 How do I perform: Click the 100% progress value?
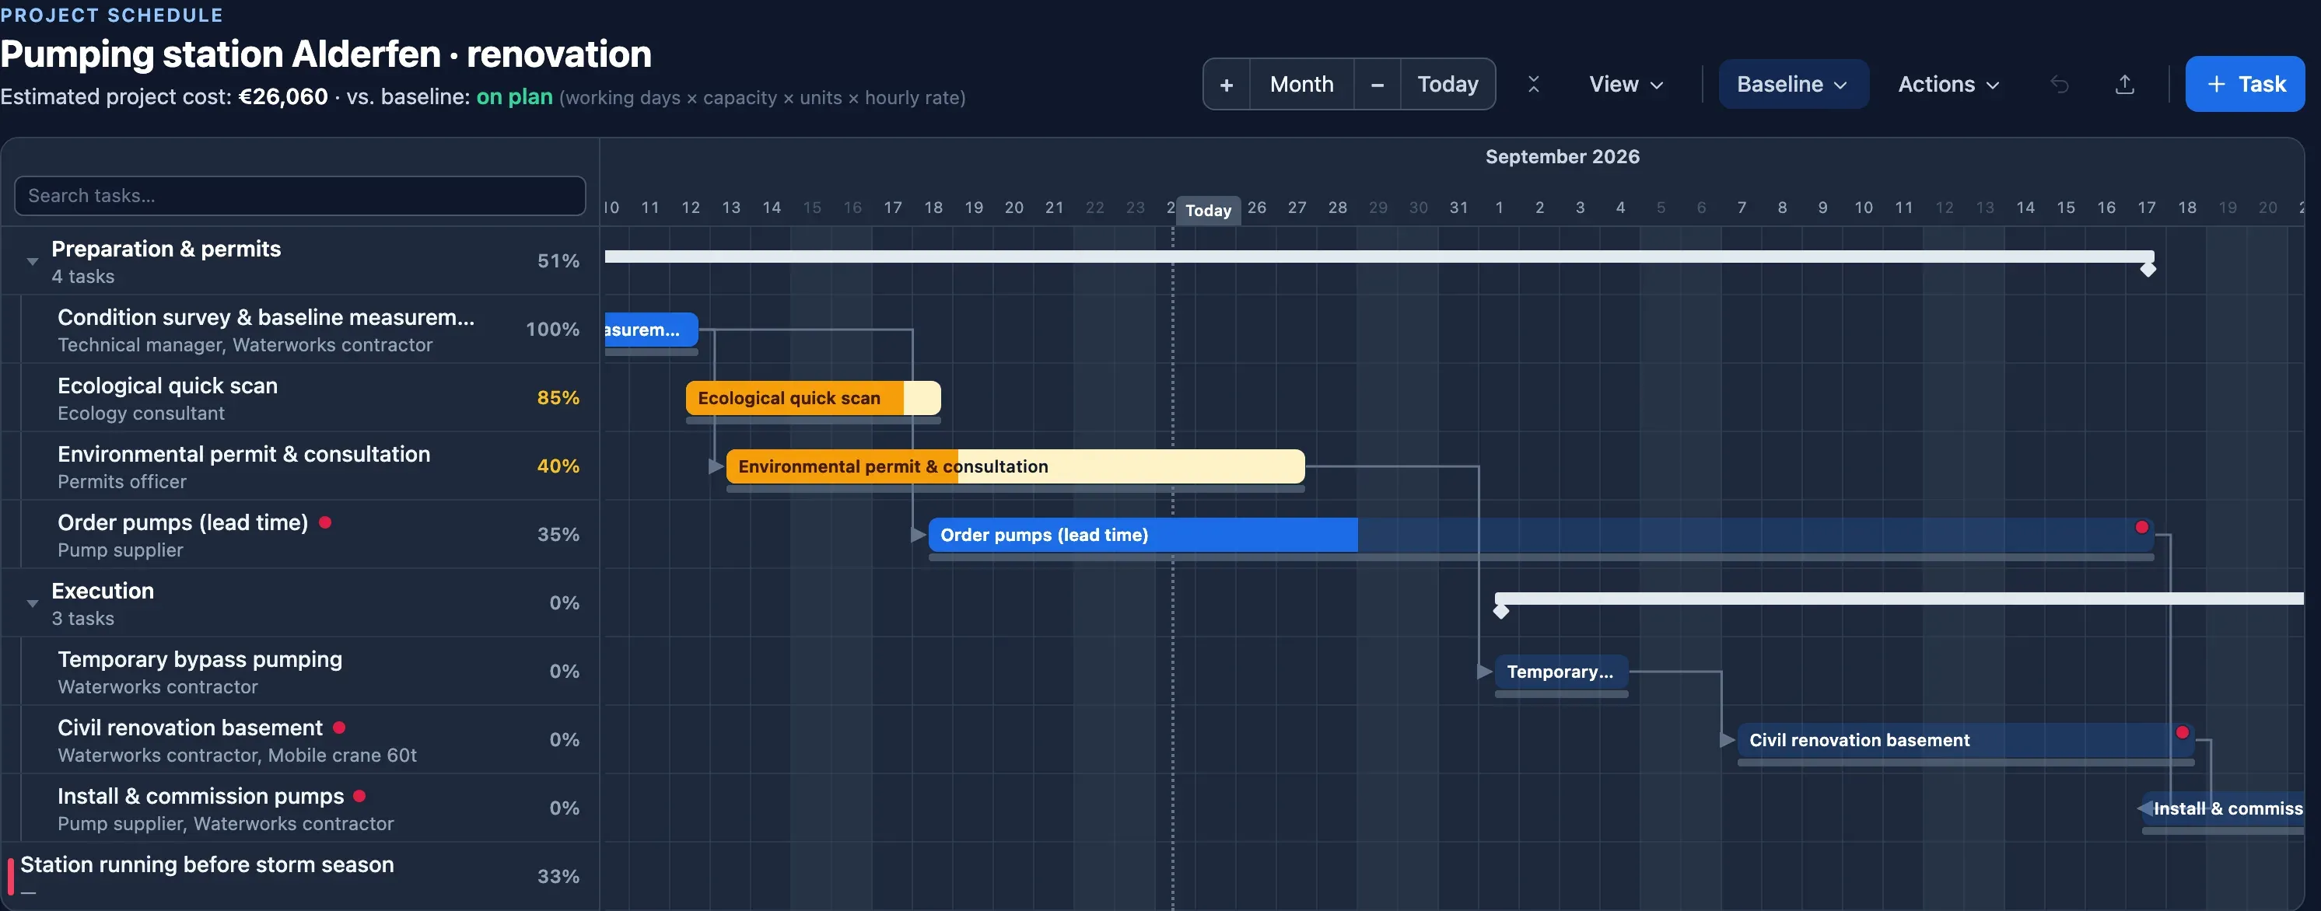point(552,330)
